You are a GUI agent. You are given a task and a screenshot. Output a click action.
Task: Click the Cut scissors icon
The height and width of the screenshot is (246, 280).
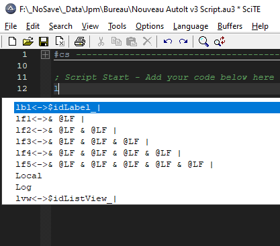coord(101,42)
